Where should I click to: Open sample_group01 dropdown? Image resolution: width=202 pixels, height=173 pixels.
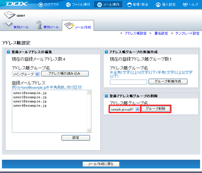tap(125, 109)
